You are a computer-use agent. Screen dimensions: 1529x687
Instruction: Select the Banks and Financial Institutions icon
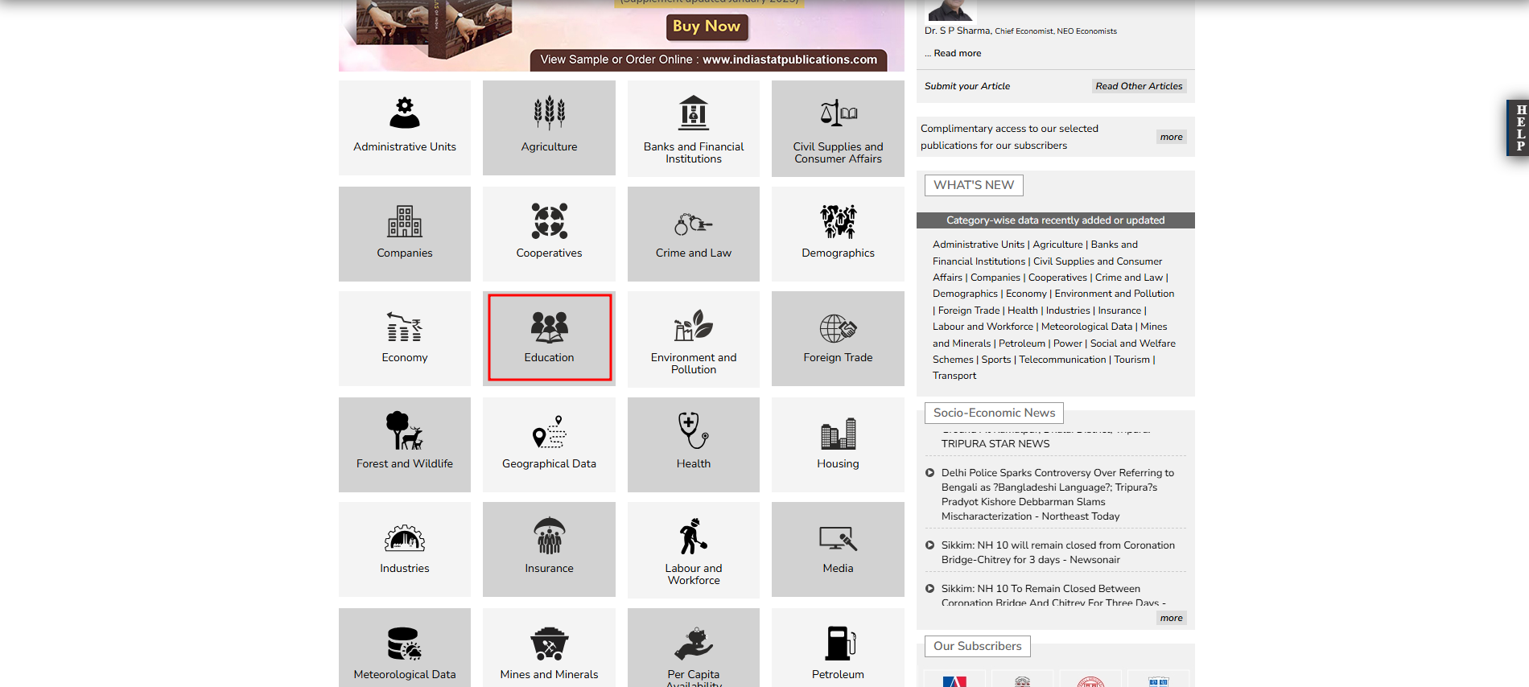click(x=693, y=113)
